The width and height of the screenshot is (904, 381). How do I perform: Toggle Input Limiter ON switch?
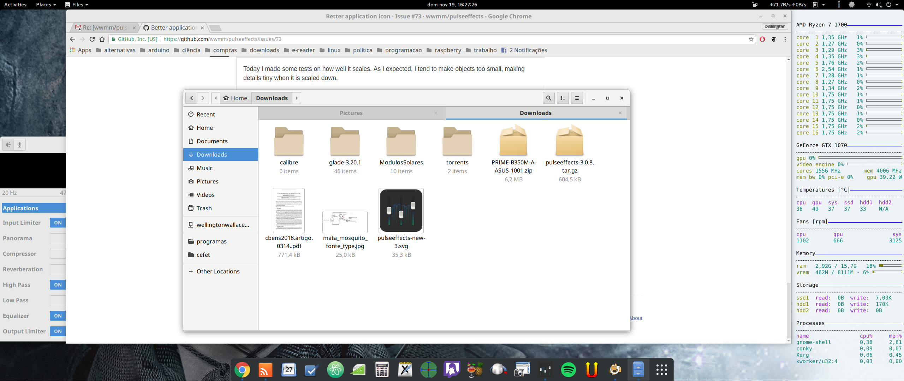(x=58, y=223)
